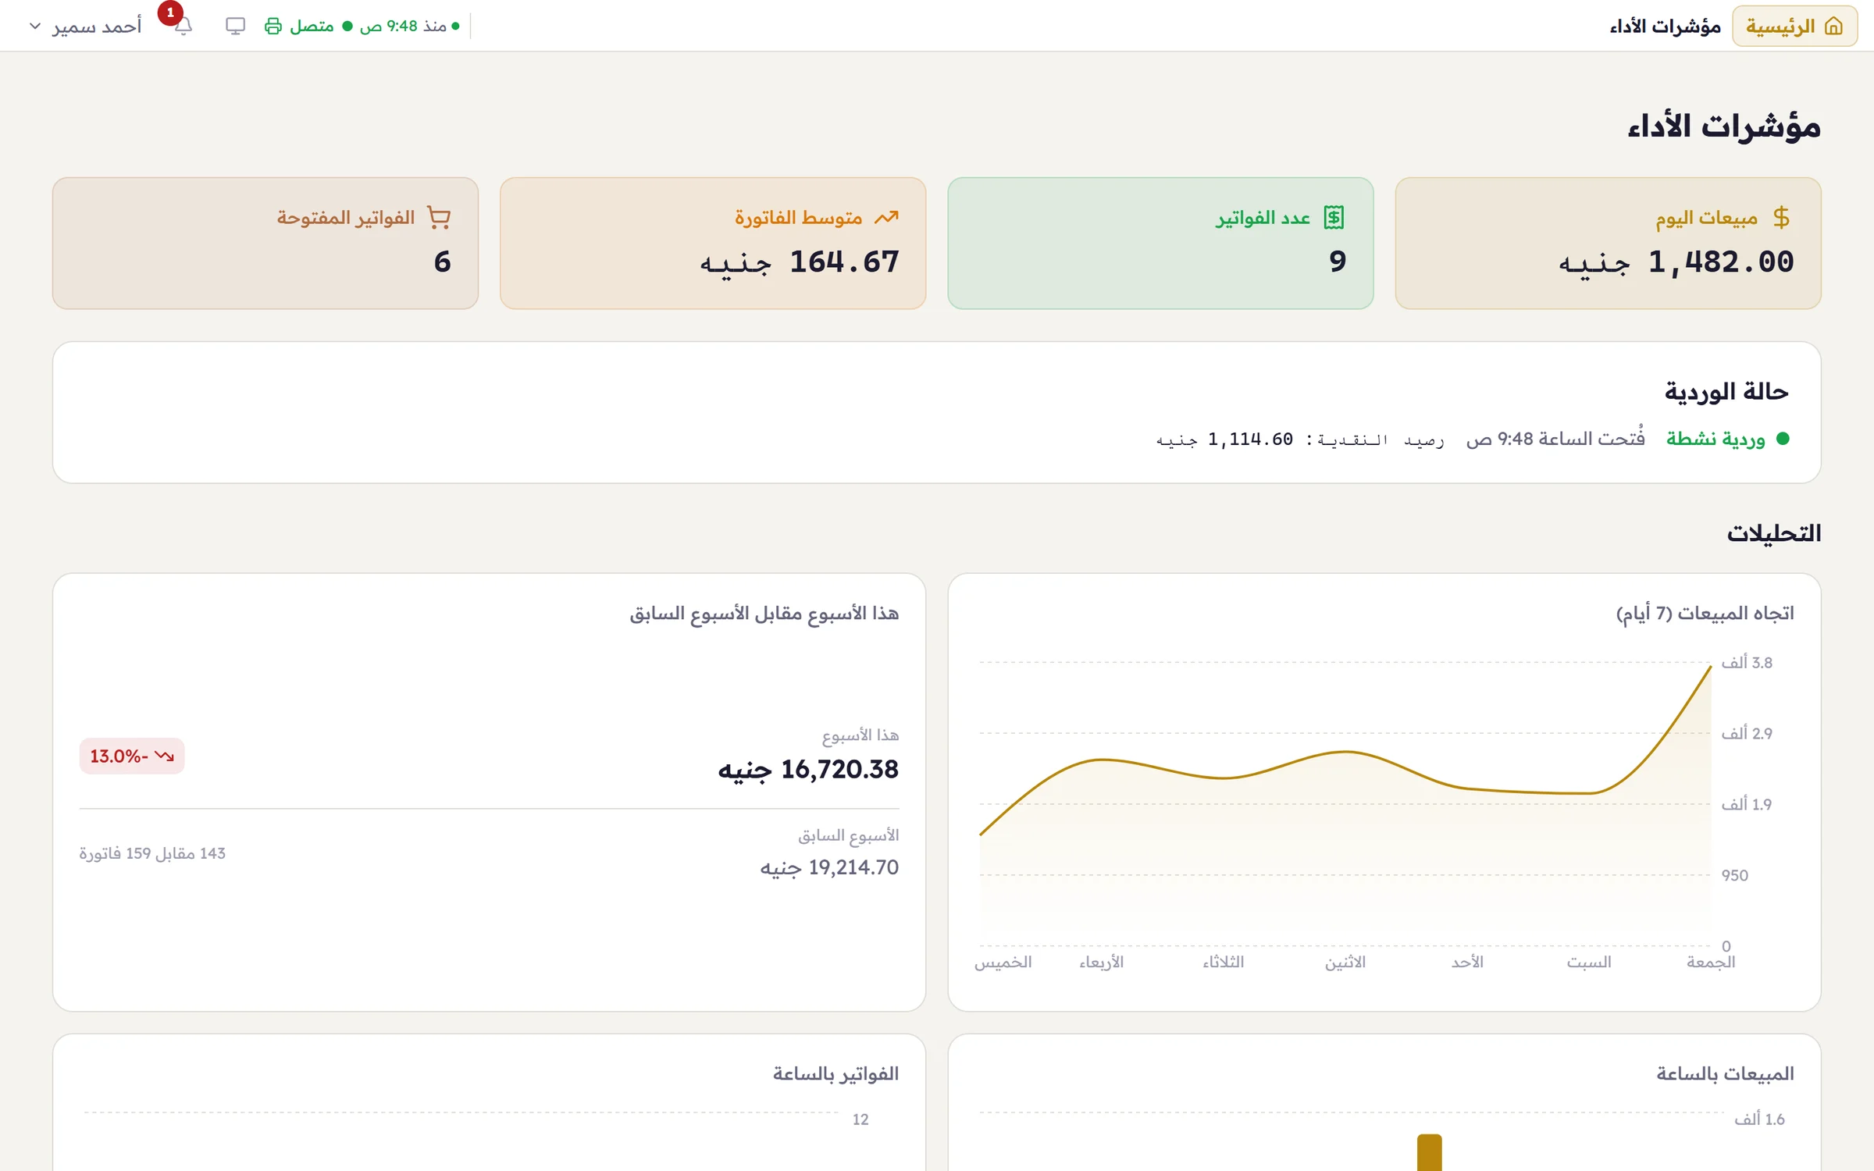
Task: Click the monitor display icon in header
Action: pos(235,26)
